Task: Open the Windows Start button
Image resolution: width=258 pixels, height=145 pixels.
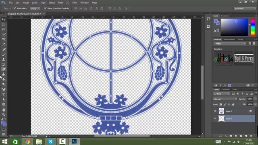Action: point(5,141)
